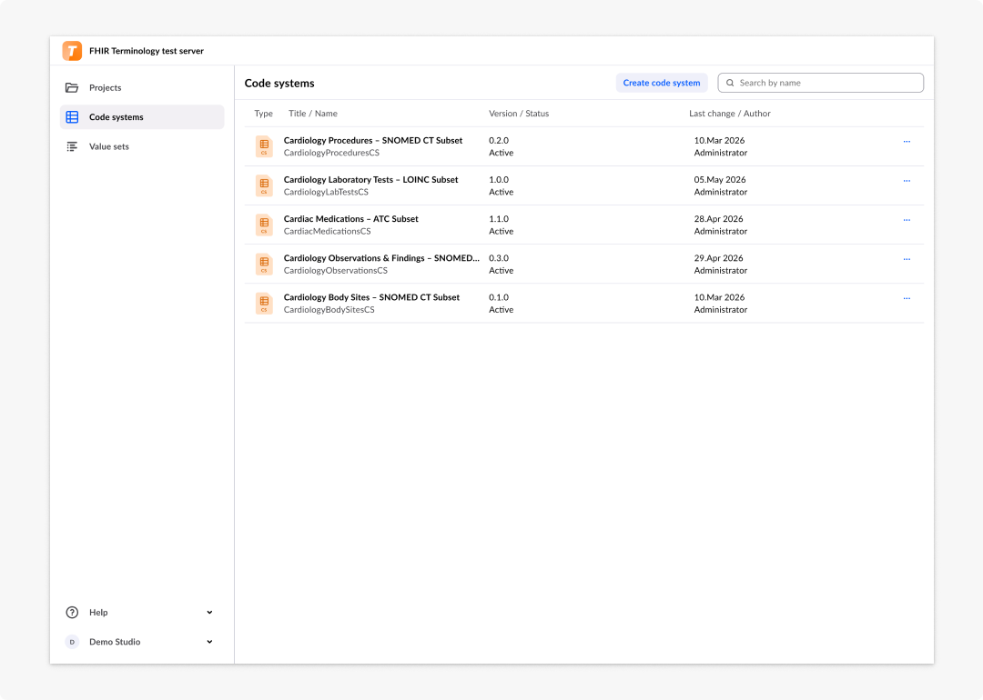Click the FHIR Terminology test server title
The height and width of the screenshot is (700, 983).
[146, 51]
